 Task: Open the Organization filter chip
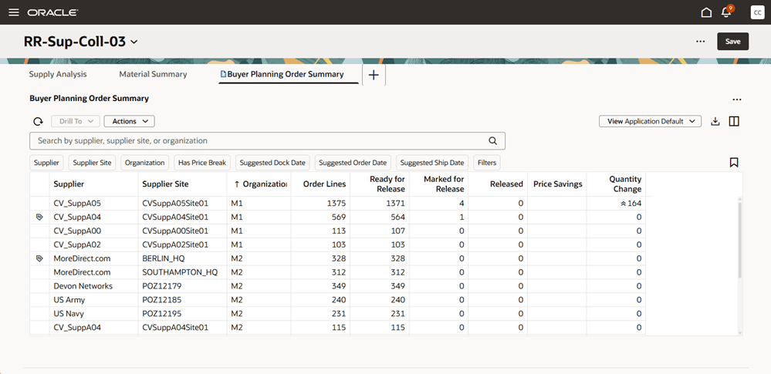144,163
